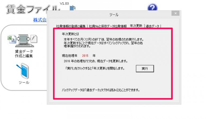The image size is (206, 119).
Task: Click the 賃金ファイル application title logo
Action: [33, 9]
